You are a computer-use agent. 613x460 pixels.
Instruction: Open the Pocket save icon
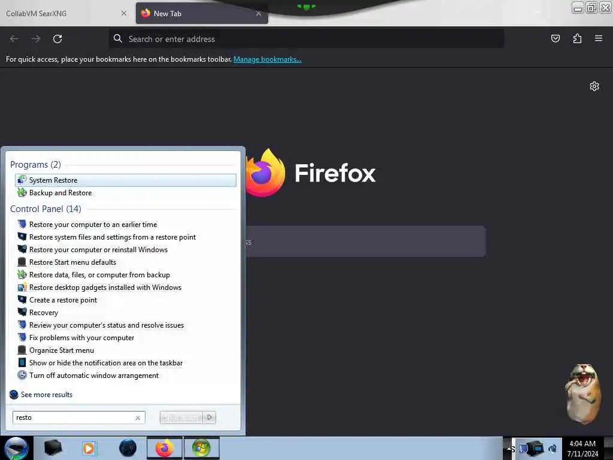pos(555,38)
